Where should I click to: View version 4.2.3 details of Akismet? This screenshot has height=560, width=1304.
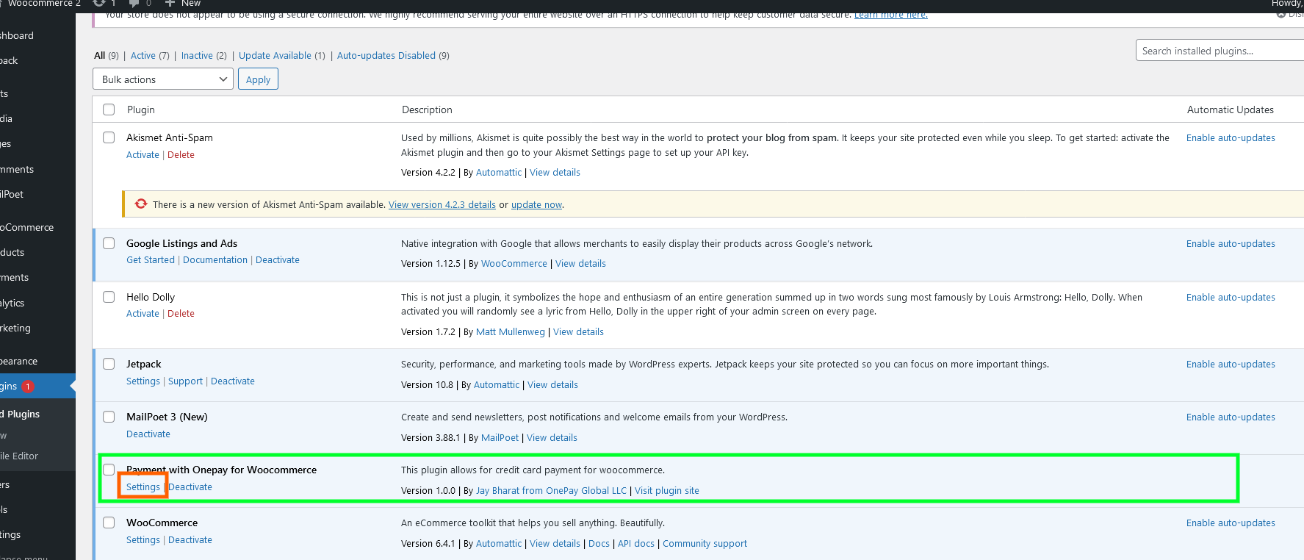pyautogui.click(x=442, y=205)
